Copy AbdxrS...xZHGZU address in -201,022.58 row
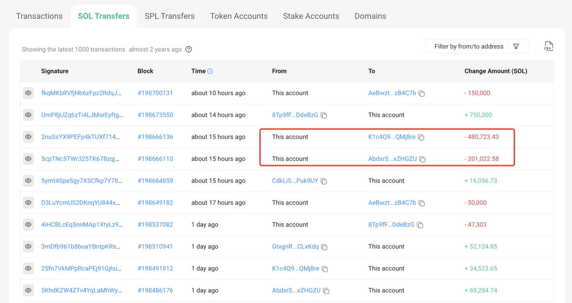This screenshot has width=572, height=303. coord(422,159)
